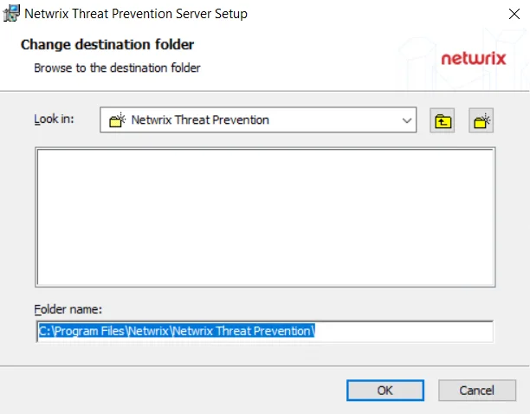Go up one folder level

(x=443, y=120)
